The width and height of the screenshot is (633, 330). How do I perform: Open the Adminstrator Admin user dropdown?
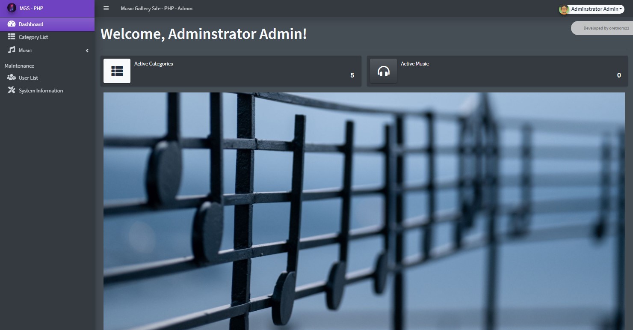coord(592,9)
